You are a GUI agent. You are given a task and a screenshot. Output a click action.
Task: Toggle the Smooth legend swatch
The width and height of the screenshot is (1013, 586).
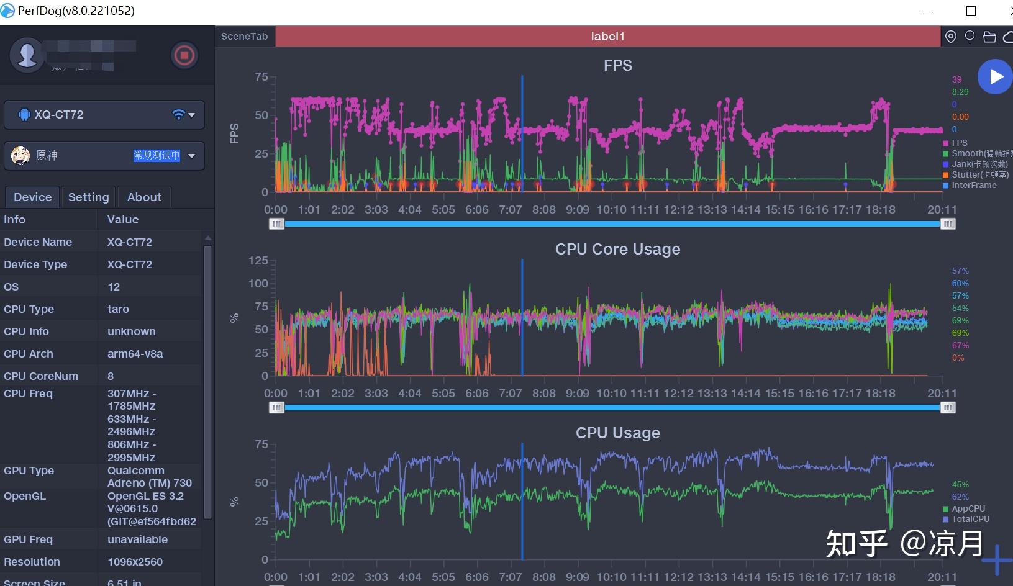(946, 154)
